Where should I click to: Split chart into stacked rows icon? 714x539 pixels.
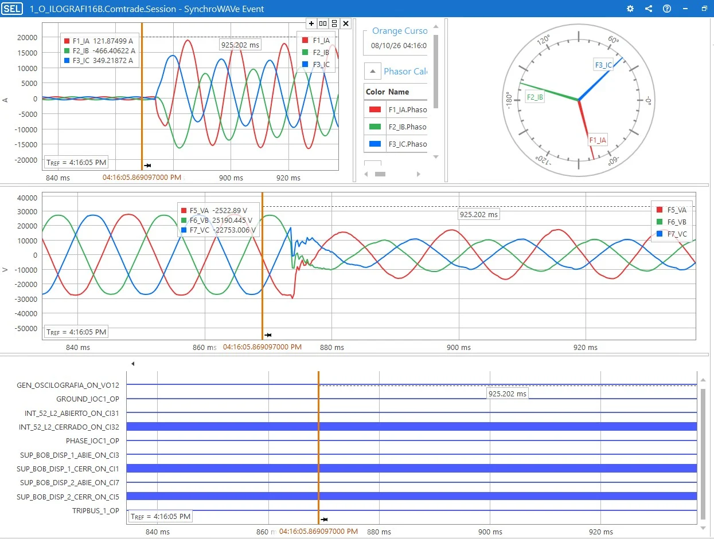pyautogui.click(x=334, y=23)
